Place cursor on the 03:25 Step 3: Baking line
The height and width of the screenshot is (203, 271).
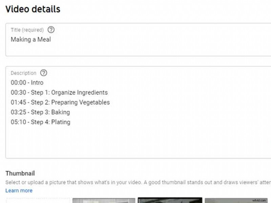[40, 112]
